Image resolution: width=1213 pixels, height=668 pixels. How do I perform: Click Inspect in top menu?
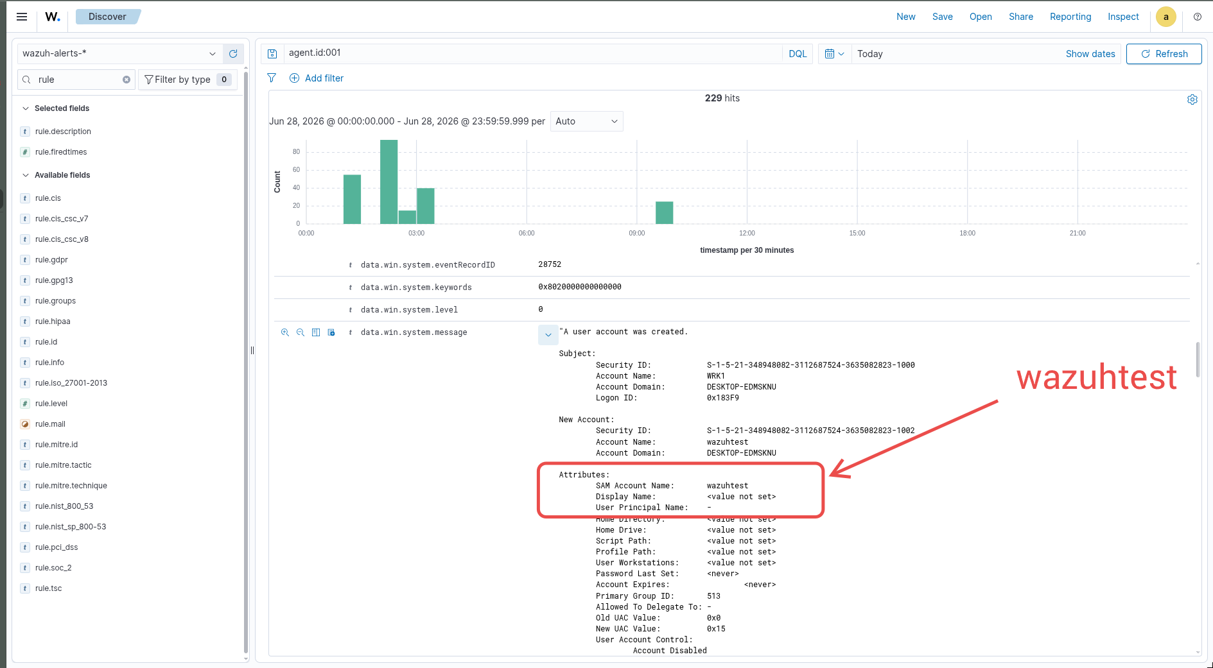(1123, 17)
